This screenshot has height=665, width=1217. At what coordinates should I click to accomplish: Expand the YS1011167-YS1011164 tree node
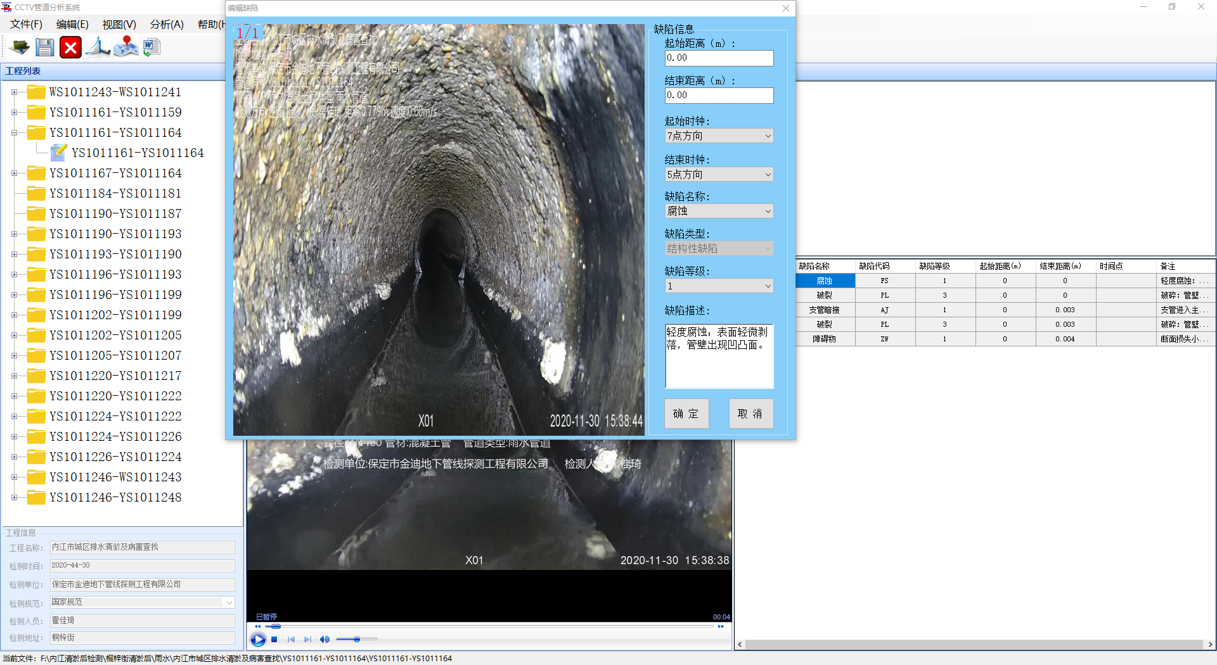coord(14,173)
